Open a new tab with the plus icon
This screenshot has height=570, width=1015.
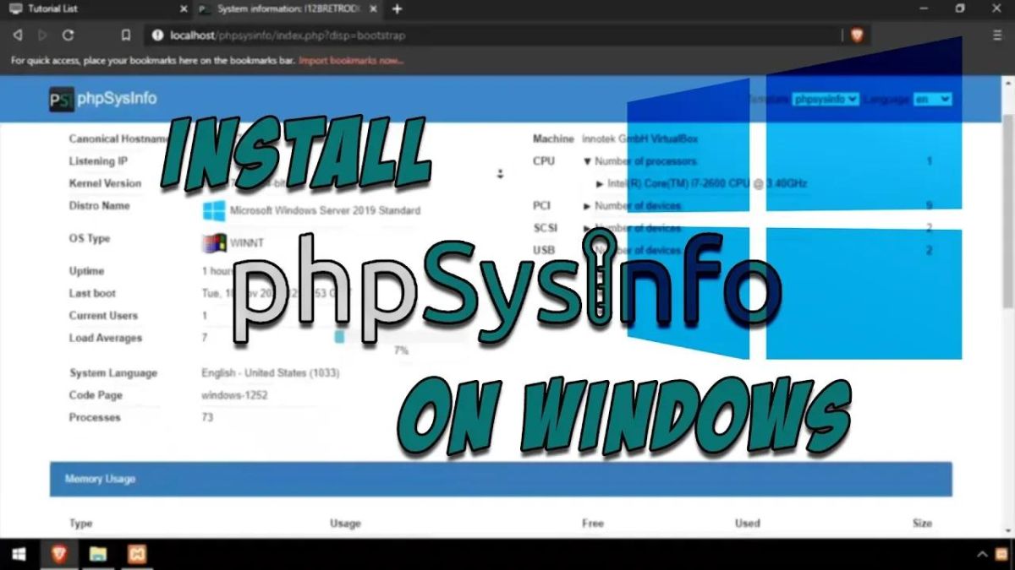[397, 8]
